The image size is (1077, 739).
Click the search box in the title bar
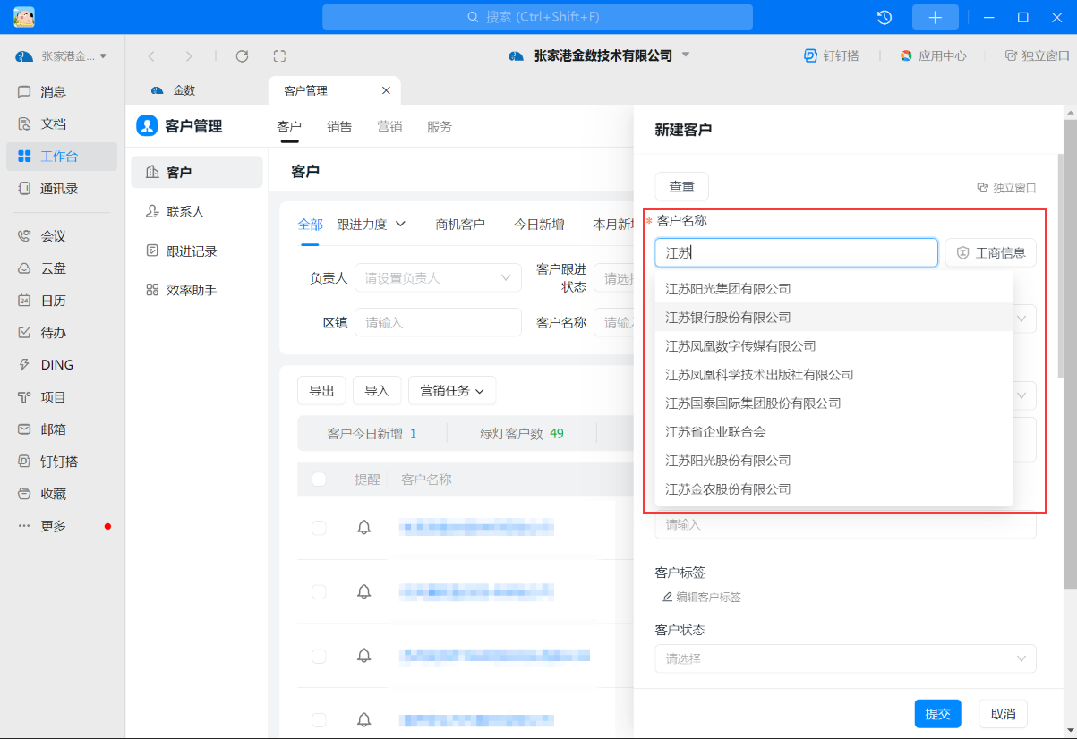click(537, 17)
